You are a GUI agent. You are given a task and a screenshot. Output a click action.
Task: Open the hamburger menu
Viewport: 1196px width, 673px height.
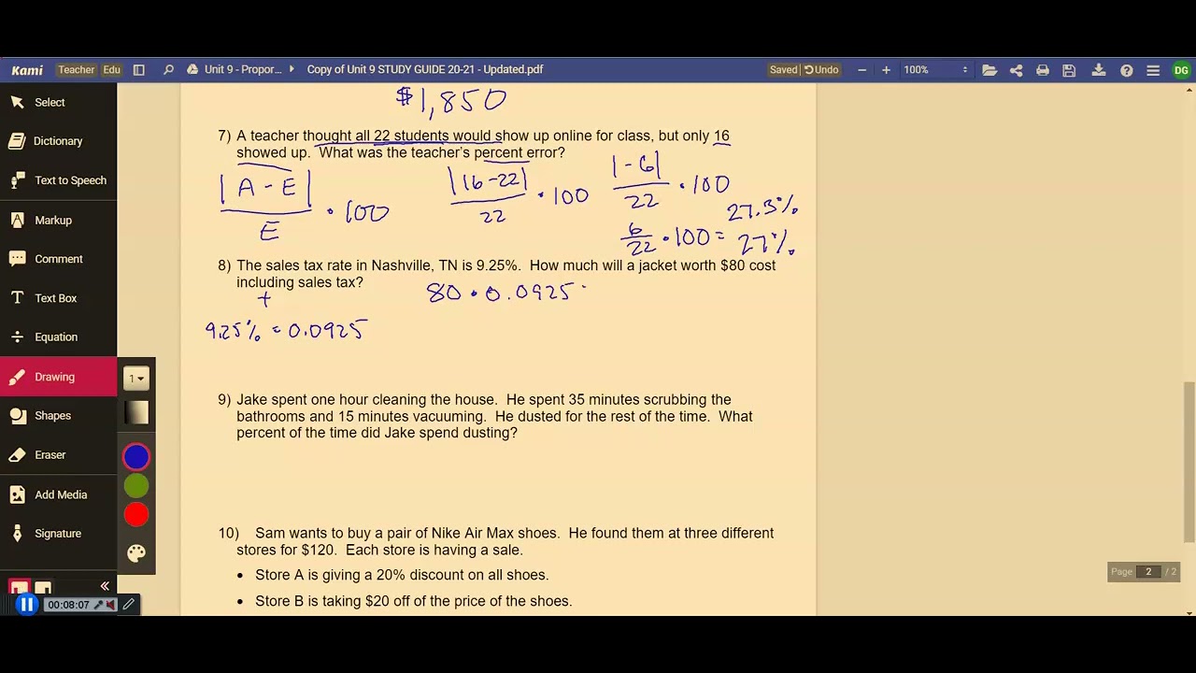click(x=1153, y=70)
